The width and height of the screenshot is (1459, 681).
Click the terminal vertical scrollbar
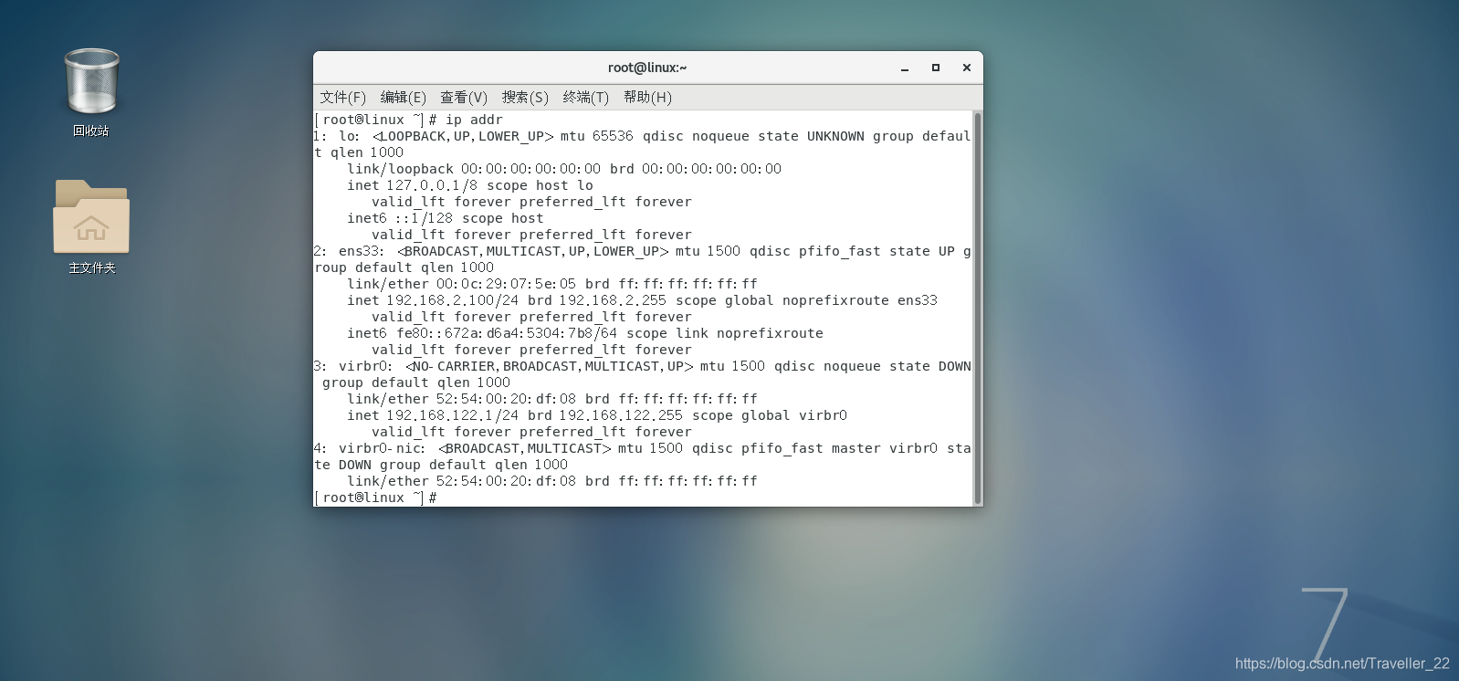tap(978, 309)
